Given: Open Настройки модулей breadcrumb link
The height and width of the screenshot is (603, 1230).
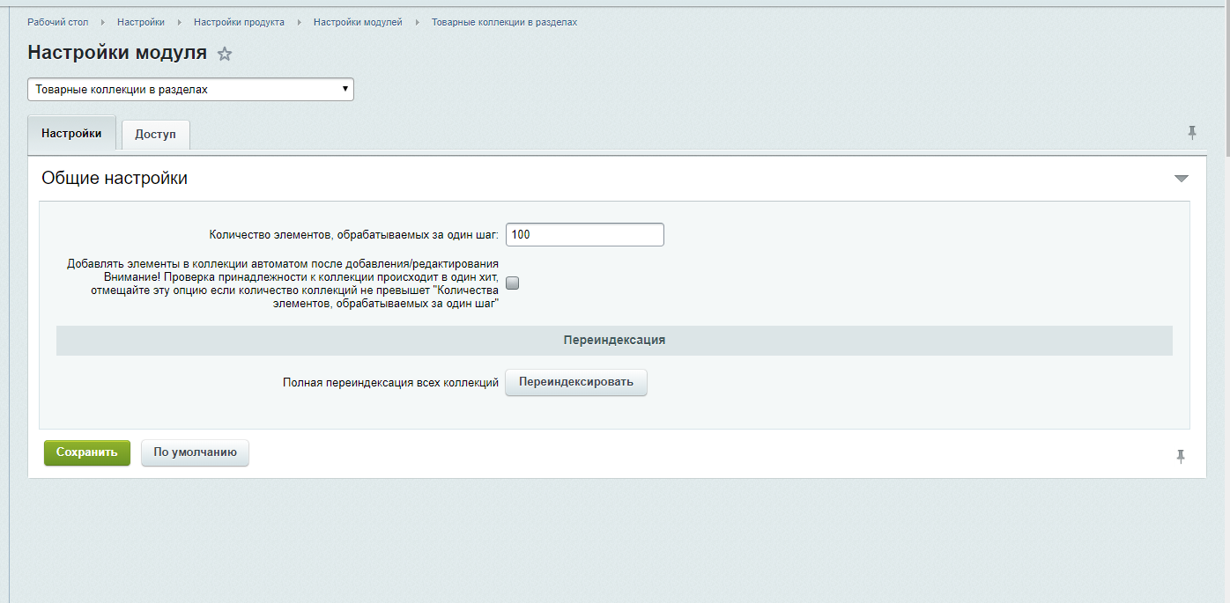Looking at the screenshot, I should pyautogui.click(x=358, y=22).
